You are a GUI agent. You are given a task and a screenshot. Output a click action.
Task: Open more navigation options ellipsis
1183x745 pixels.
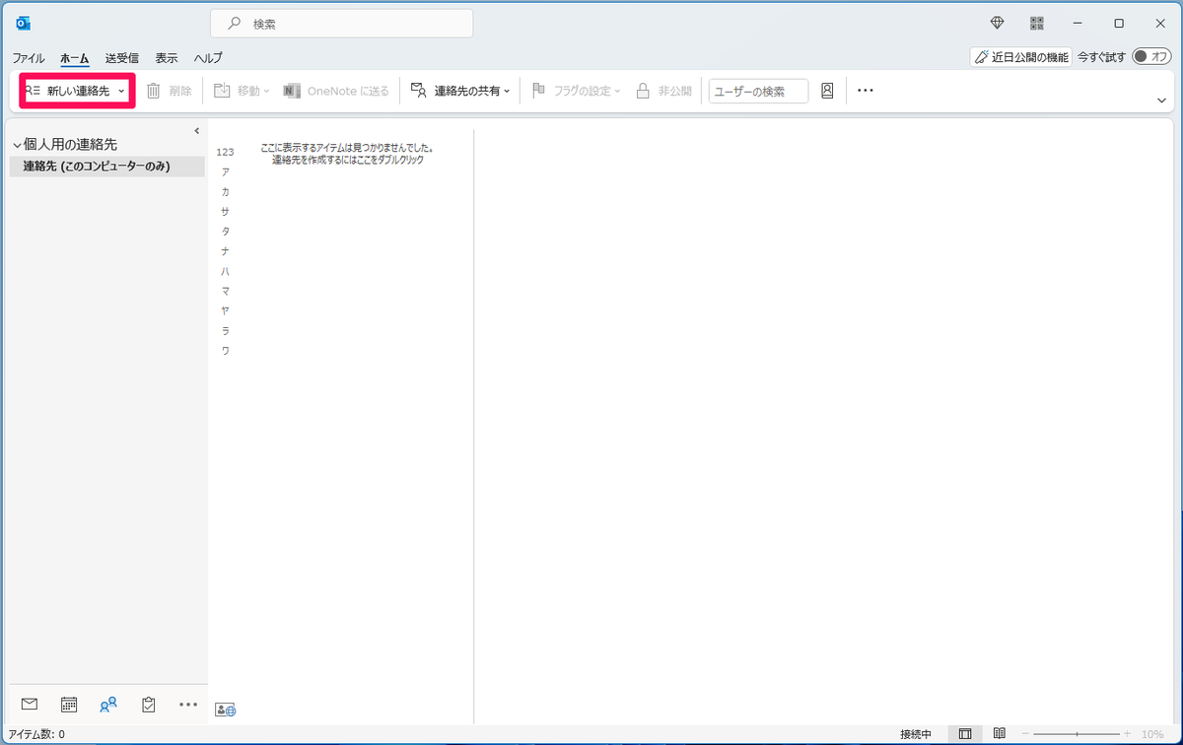188,704
